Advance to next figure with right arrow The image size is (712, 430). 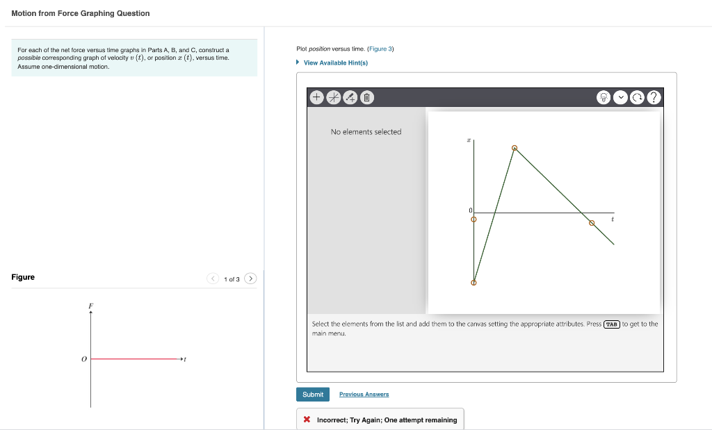pyautogui.click(x=250, y=278)
